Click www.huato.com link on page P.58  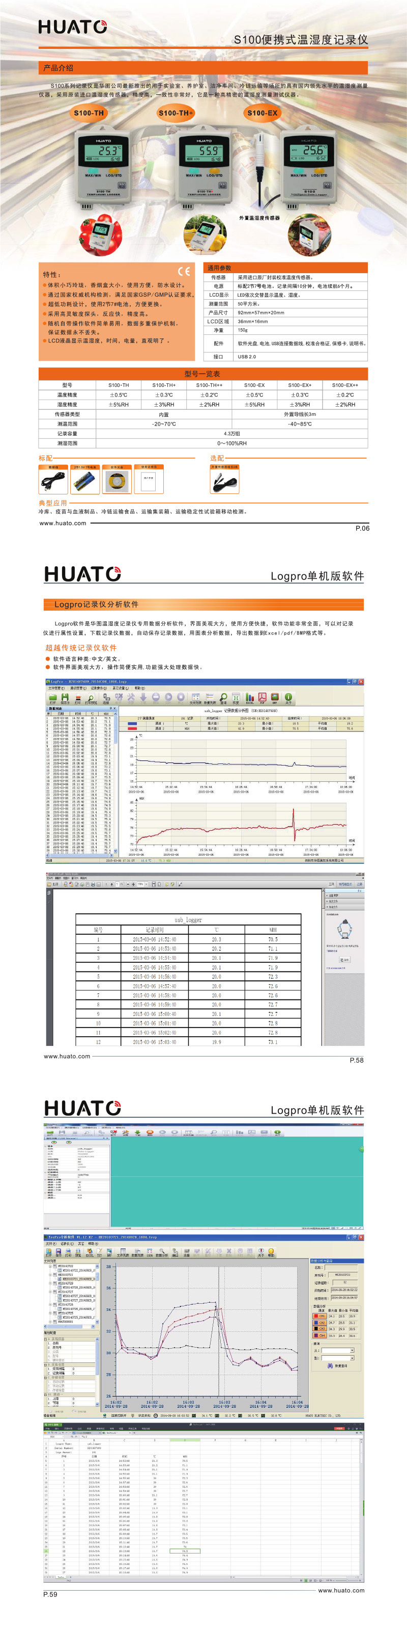67,1056
